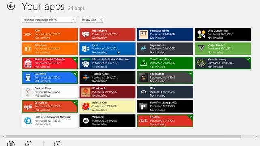Click the 'Microsoft Solitaire Collection' title
The image size is (260, 146).
click(110, 60)
